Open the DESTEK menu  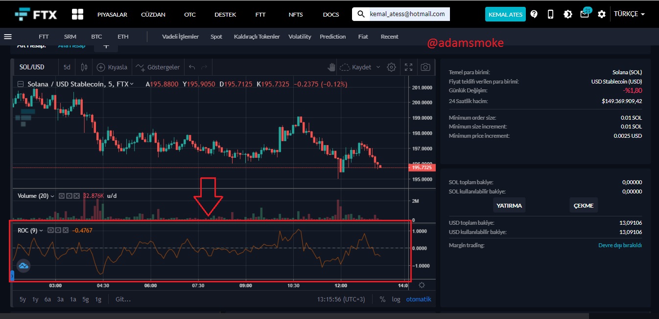226,14
